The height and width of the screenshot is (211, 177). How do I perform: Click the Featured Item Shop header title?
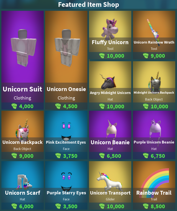click(88, 4)
